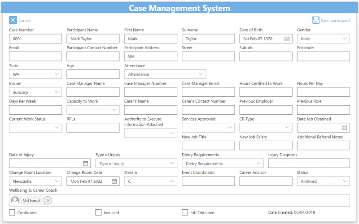Click the Participant Name field Mark Taylor
The height and width of the screenshot is (224, 359).
[x=93, y=39]
